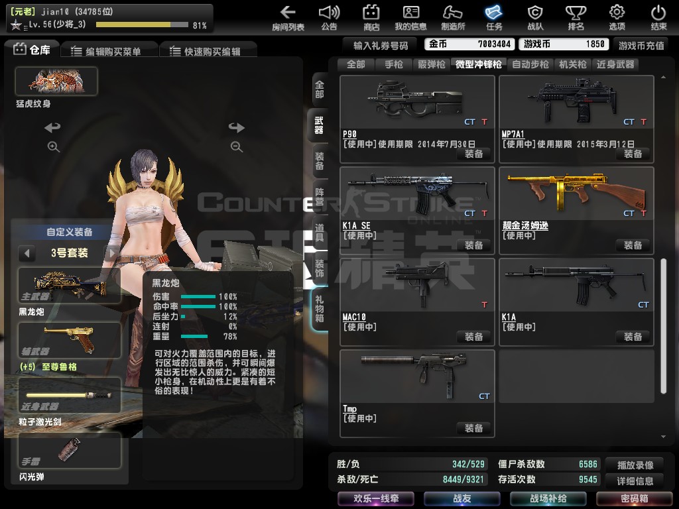Equip the K1A with 装备 button
679x509 pixels.
[x=633, y=337]
